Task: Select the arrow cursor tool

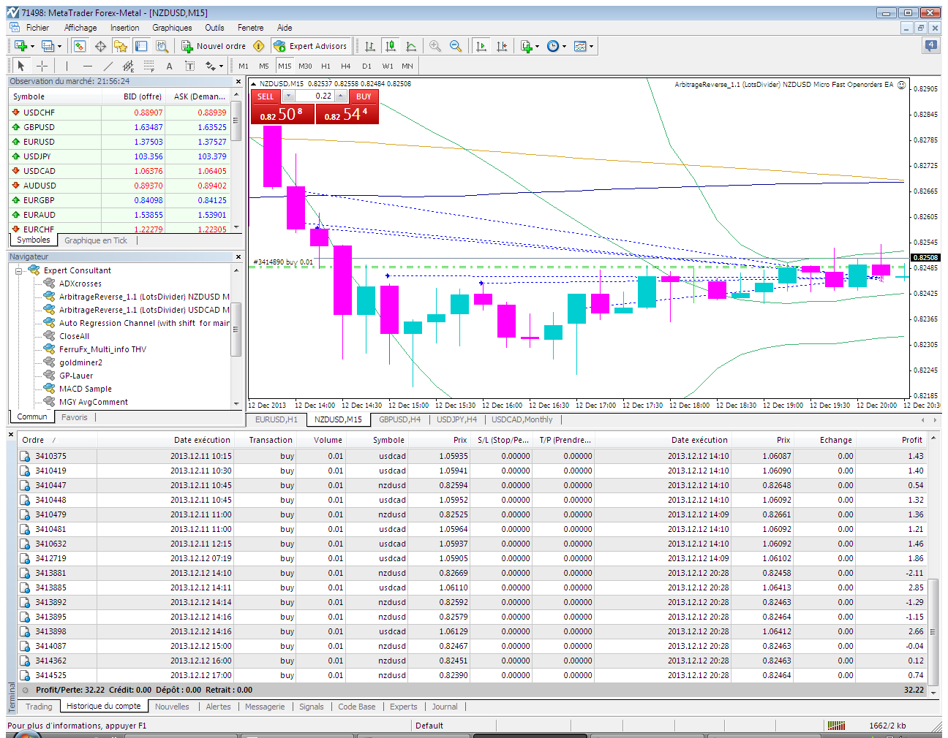Action: pyautogui.click(x=21, y=66)
